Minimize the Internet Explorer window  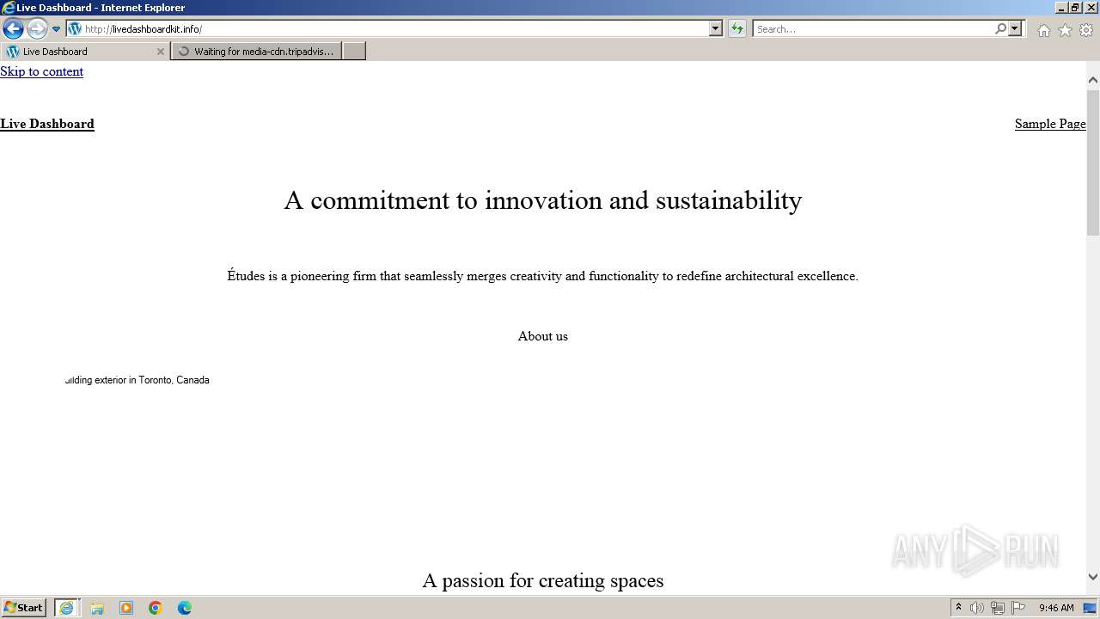tap(1061, 8)
